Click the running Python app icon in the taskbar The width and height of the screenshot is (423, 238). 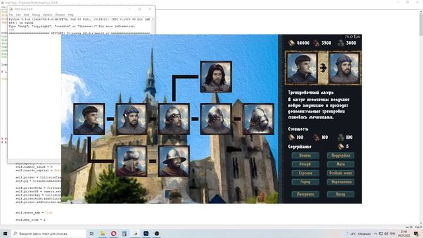[135, 233]
